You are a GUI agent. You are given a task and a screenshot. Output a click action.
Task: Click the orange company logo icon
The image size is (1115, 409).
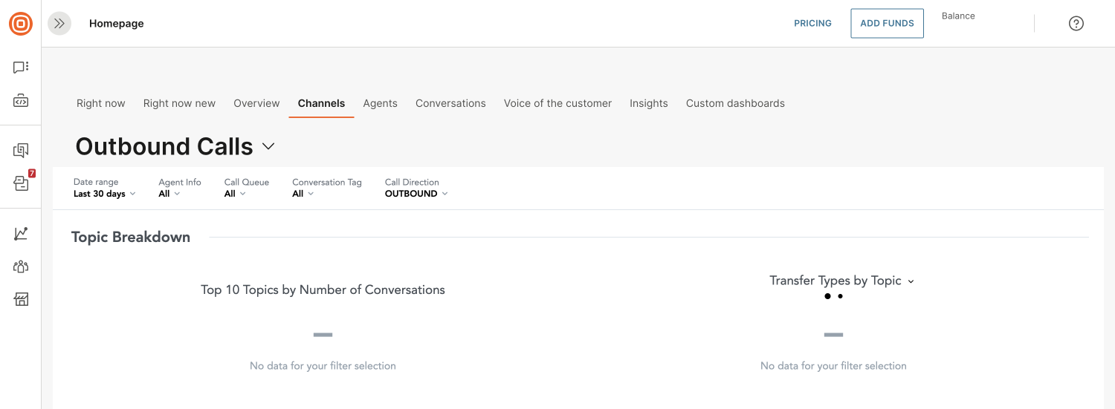click(21, 24)
